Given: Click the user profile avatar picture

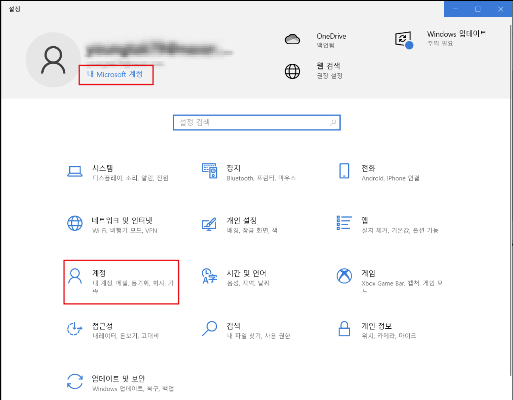Looking at the screenshot, I should click(53, 60).
